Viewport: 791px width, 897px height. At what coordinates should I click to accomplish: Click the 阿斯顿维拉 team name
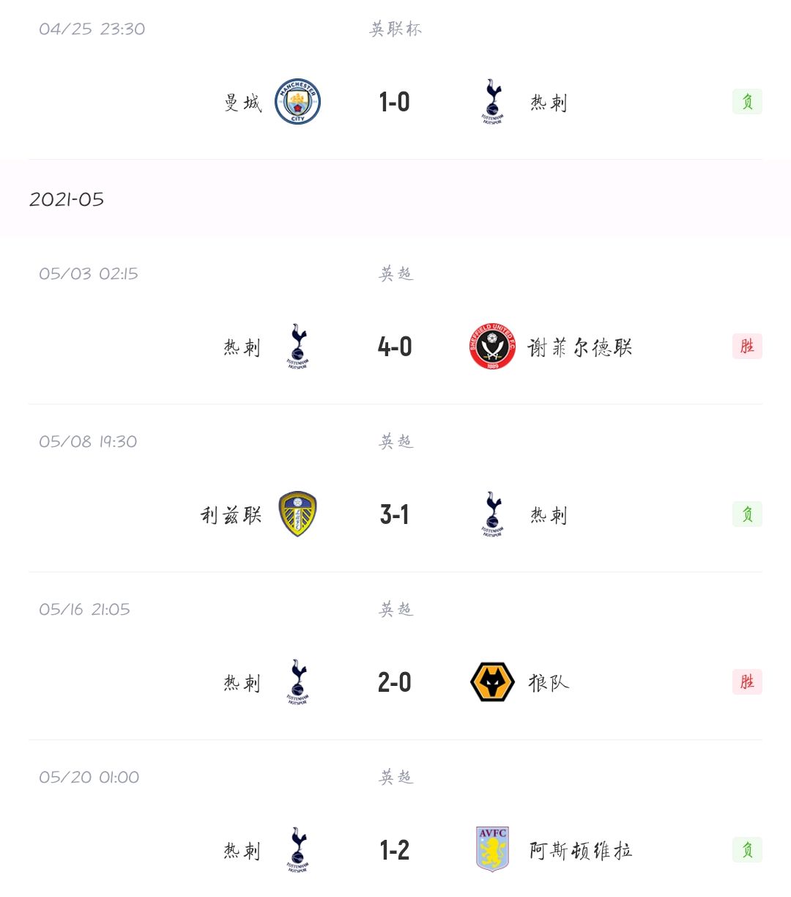coord(581,851)
